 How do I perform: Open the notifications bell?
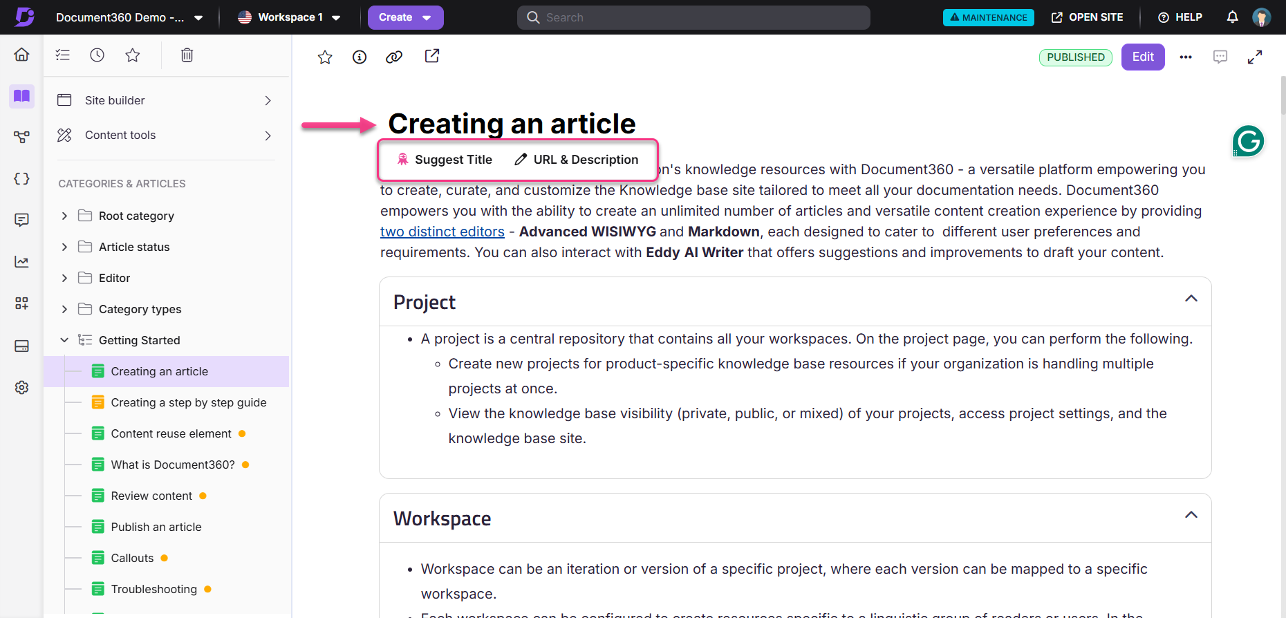[x=1232, y=17]
